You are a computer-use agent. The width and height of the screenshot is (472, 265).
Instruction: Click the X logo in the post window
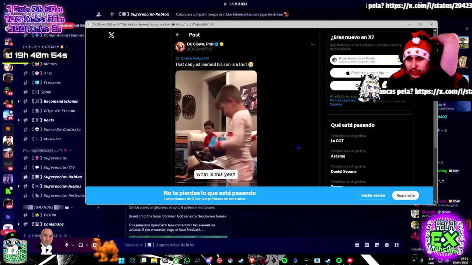coord(111,35)
